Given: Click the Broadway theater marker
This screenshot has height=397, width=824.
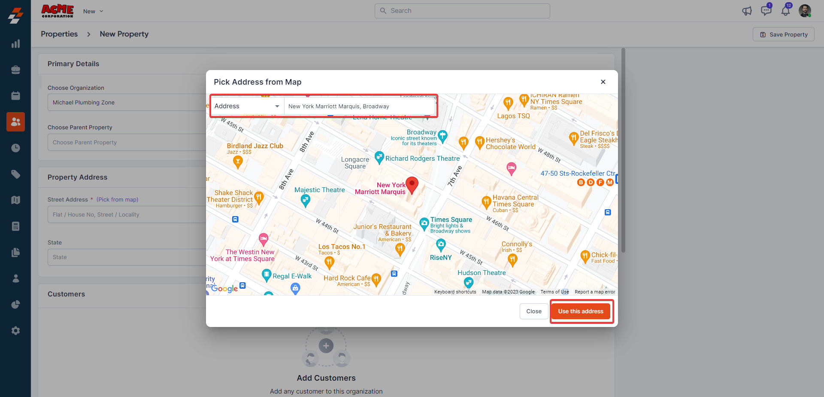Looking at the screenshot, I should point(442,137).
